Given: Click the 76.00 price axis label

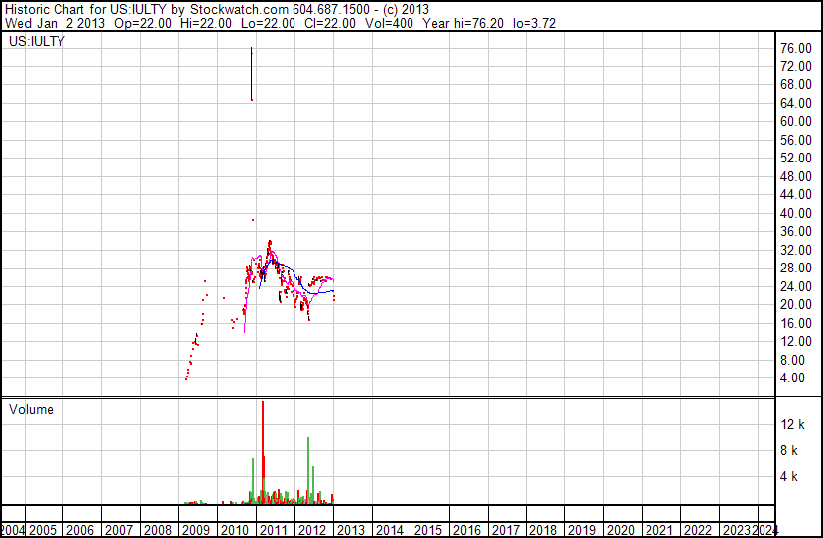Looking at the screenshot, I should click(x=796, y=48).
